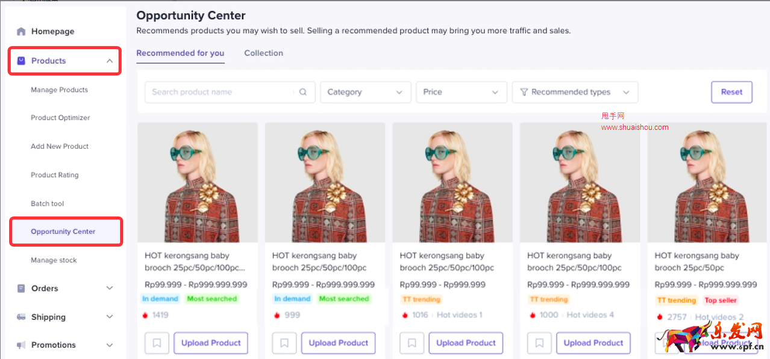This screenshot has height=359, width=770.
Task: Expand the Orders section chevron
Action: [x=109, y=289]
